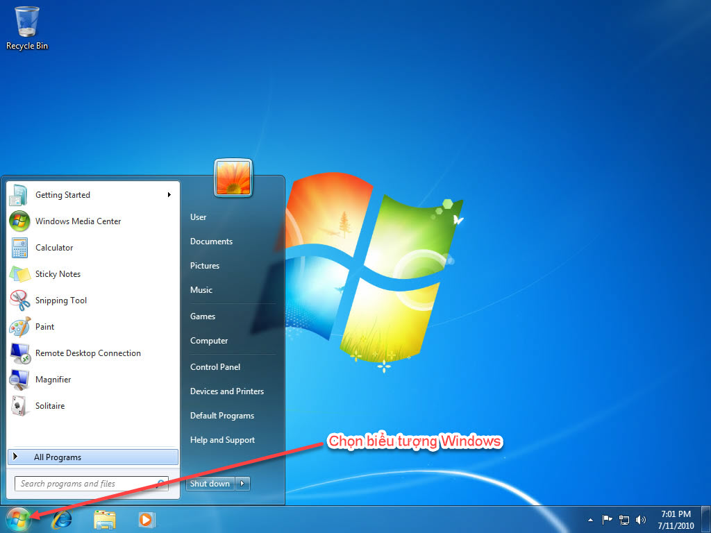
Task: Select the Paint label
Action: (x=45, y=327)
